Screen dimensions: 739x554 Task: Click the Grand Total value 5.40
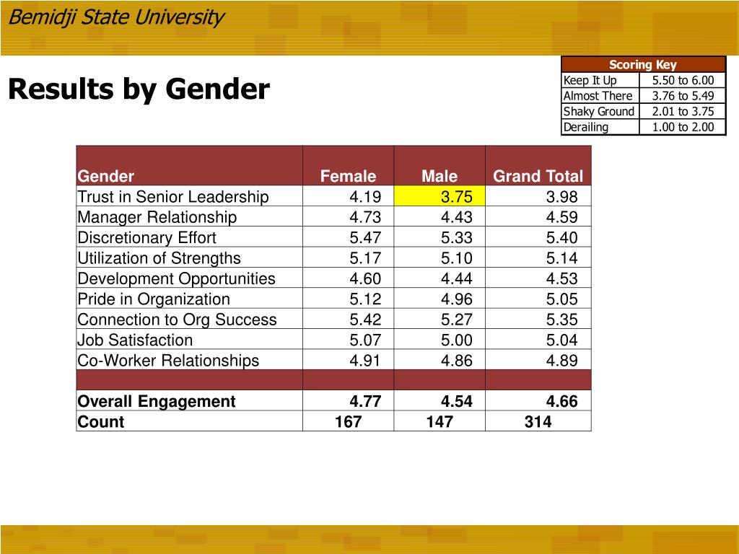coord(561,237)
